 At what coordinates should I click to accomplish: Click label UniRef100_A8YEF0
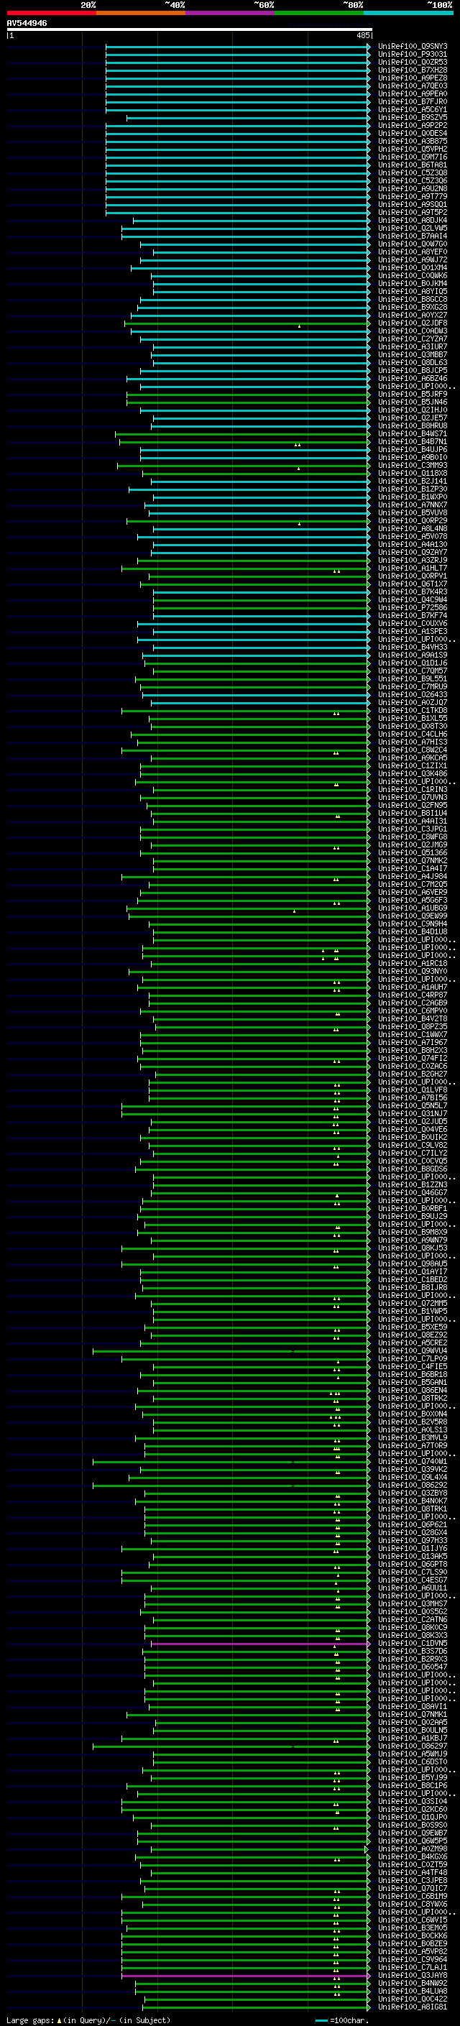tap(413, 252)
